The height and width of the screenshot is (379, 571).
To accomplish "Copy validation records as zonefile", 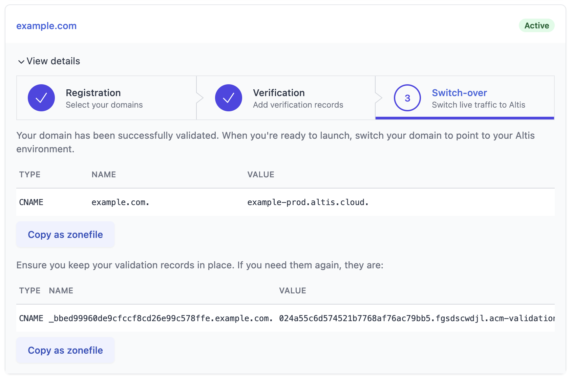I will tap(65, 350).
